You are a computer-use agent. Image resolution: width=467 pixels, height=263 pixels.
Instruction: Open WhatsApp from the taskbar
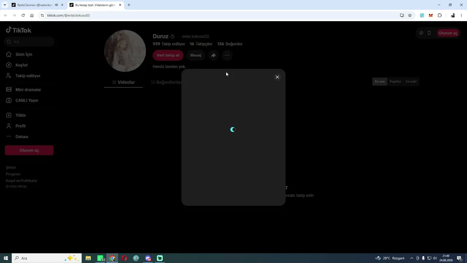(x=100, y=258)
